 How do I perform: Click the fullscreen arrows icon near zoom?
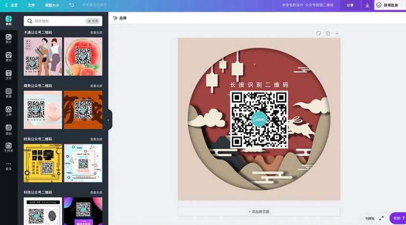[381, 218]
